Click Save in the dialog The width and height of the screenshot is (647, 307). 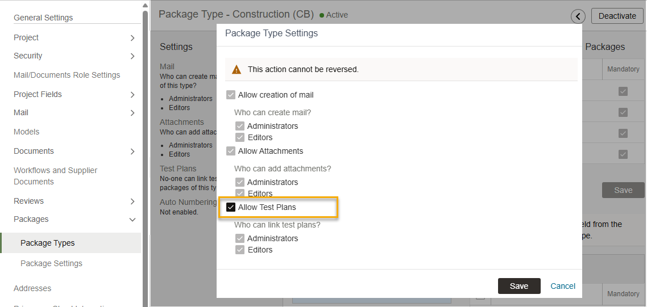pyautogui.click(x=519, y=286)
